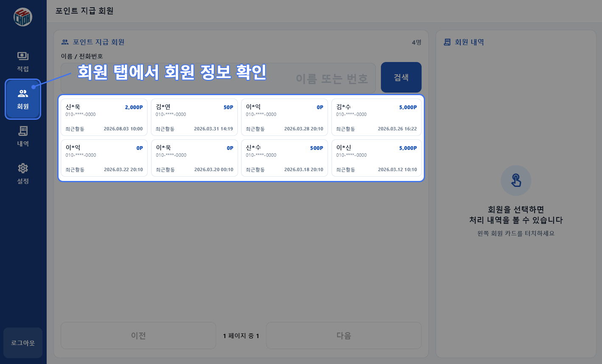The height and width of the screenshot is (364, 602).
Task: Select member card 김*연 with 50P
Action: (194, 117)
